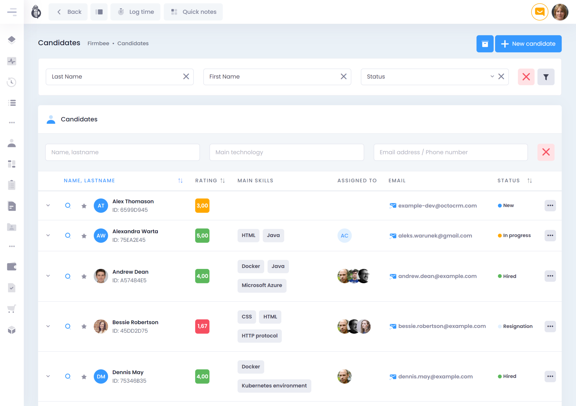The image size is (576, 406).
Task: Open the person icon in the left sidebar
Action: 12,143
